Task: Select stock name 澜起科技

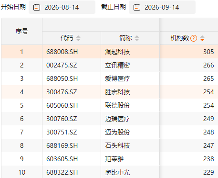Action: (x=117, y=52)
